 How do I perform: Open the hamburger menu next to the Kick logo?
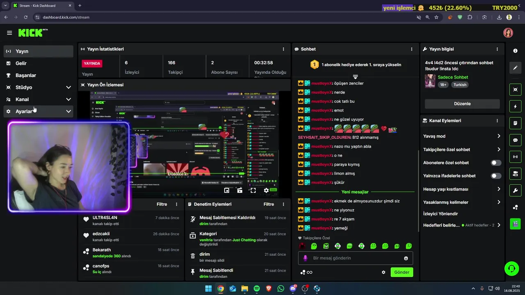9,33
